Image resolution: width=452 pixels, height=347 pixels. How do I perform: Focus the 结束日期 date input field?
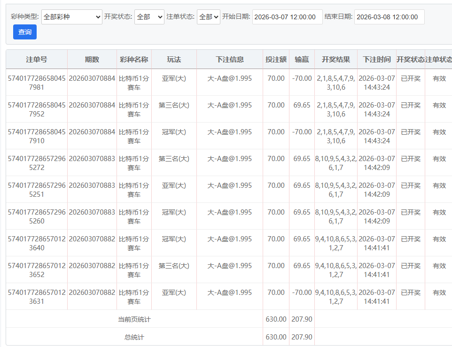(389, 17)
